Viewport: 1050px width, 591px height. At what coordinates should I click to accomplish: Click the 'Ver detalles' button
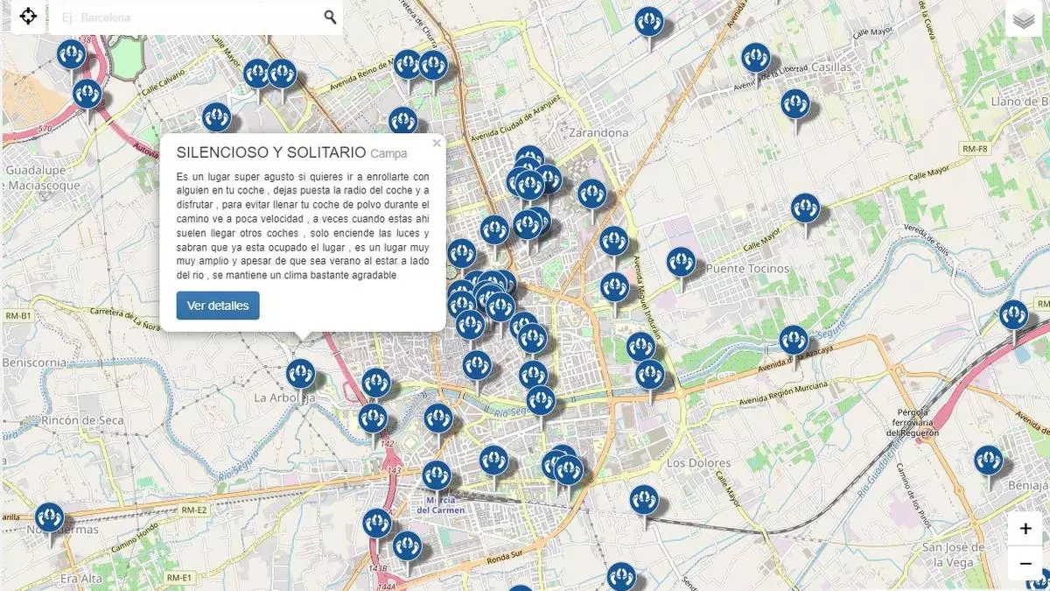click(x=218, y=306)
